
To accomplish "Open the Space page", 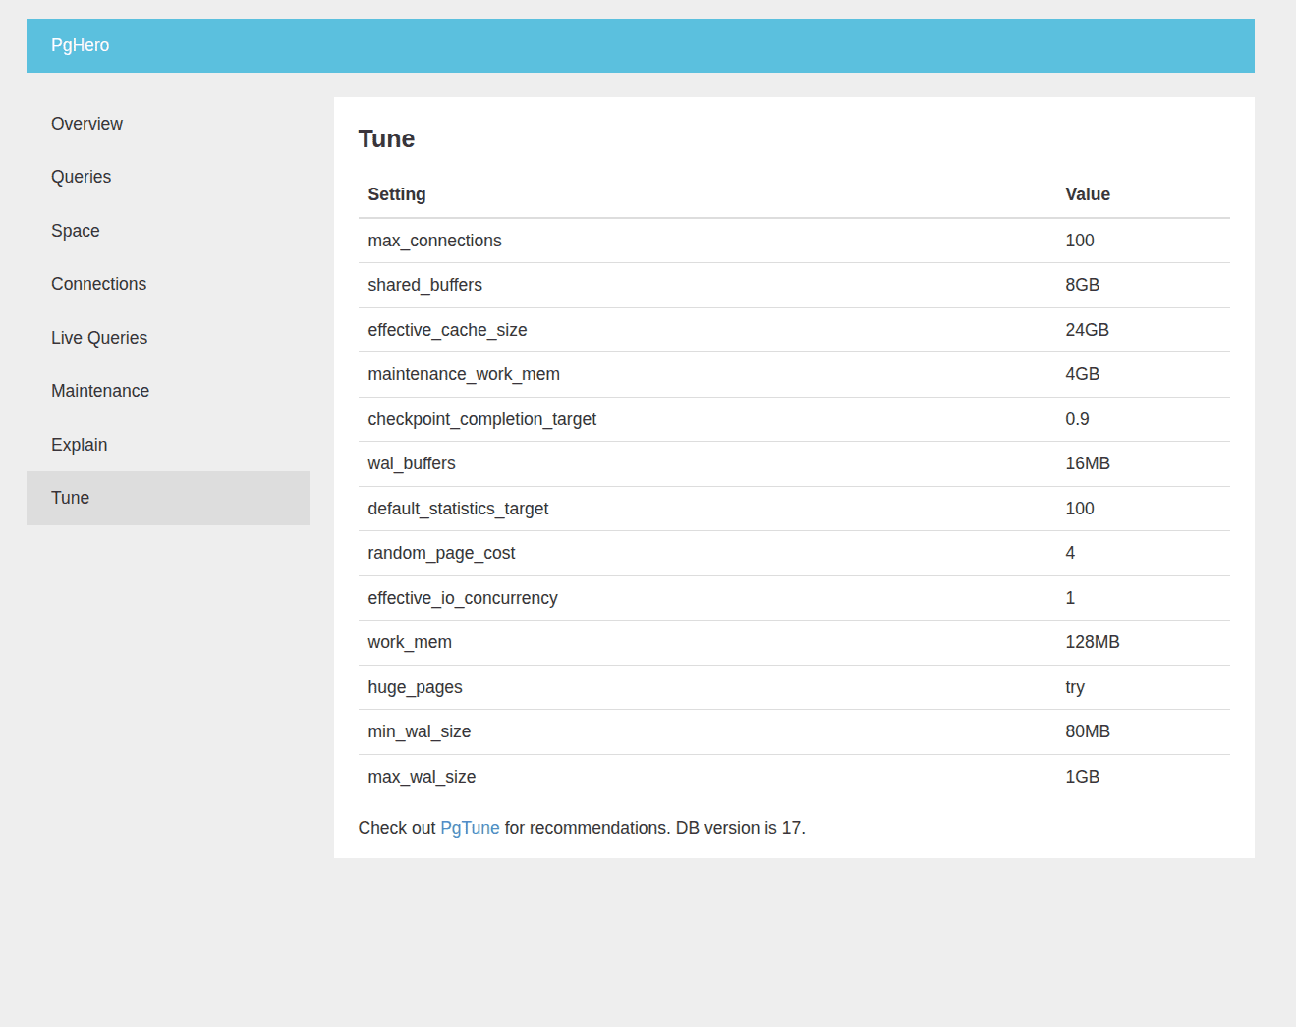I will 75,231.
